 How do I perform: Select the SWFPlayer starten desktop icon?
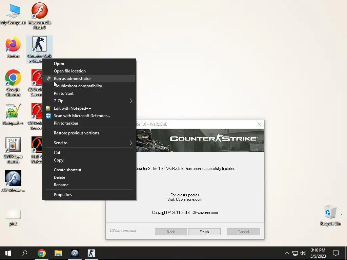(x=13, y=150)
